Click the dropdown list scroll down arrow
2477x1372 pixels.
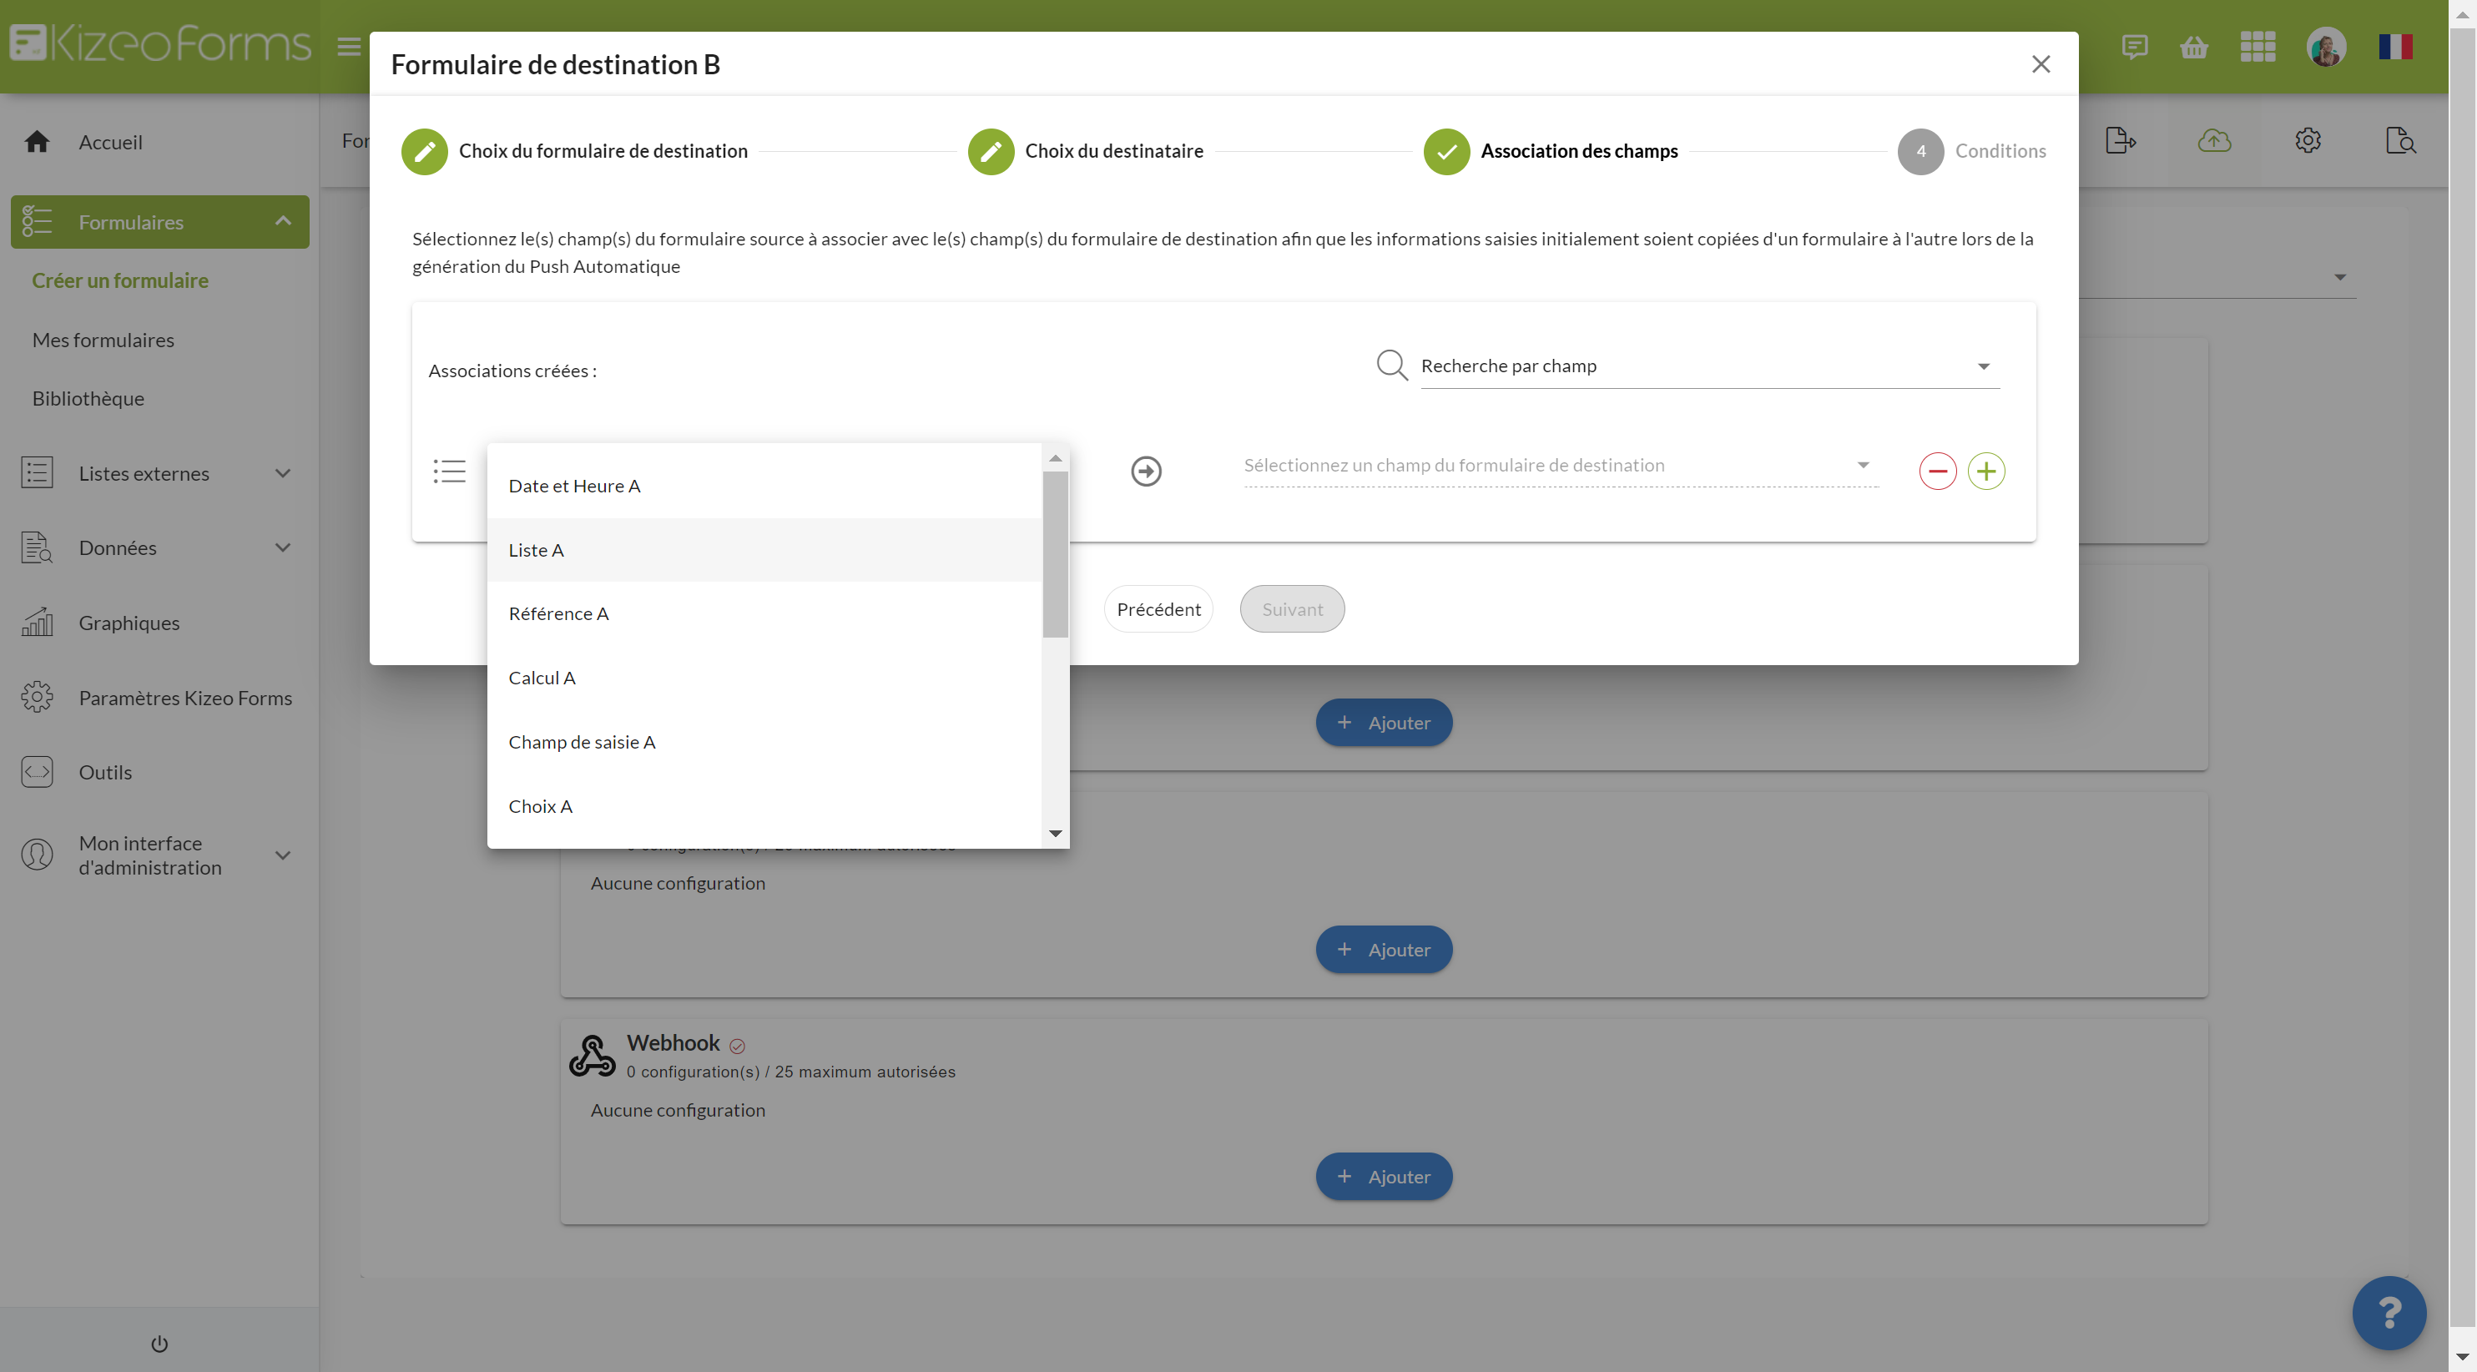pyautogui.click(x=1055, y=834)
